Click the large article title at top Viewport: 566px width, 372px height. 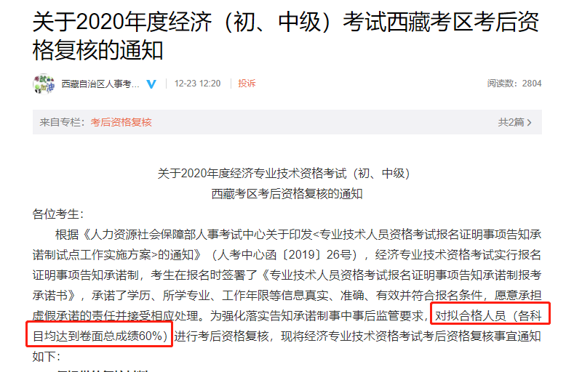[286, 36]
